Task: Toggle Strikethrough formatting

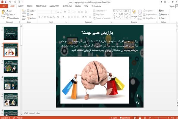Action: coord(51,17)
